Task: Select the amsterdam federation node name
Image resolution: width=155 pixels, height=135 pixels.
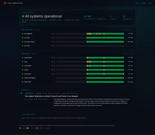Action: pyautogui.click(x=28, y=58)
